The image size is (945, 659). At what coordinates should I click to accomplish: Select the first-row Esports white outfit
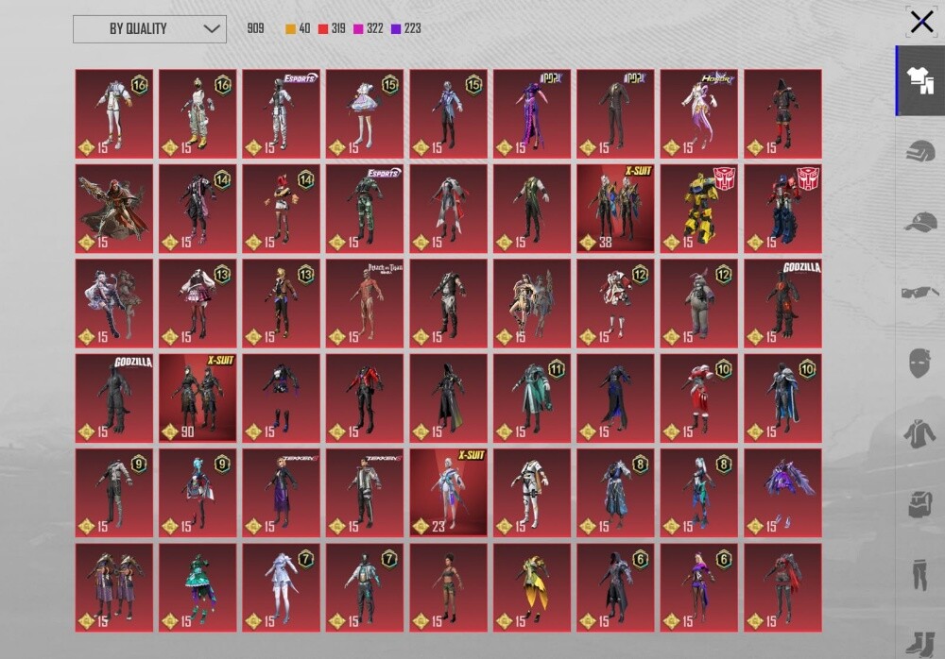[x=281, y=114]
